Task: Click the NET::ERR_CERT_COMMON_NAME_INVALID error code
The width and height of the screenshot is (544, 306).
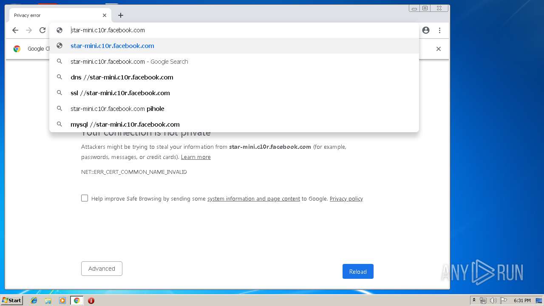Action: 134,172
